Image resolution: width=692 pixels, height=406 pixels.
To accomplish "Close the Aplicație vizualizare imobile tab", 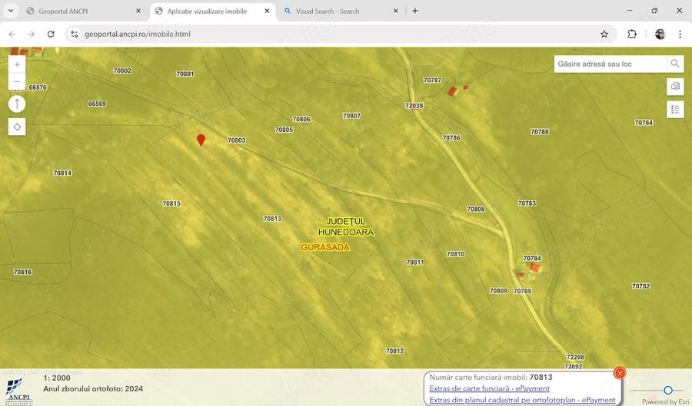I will click(267, 11).
